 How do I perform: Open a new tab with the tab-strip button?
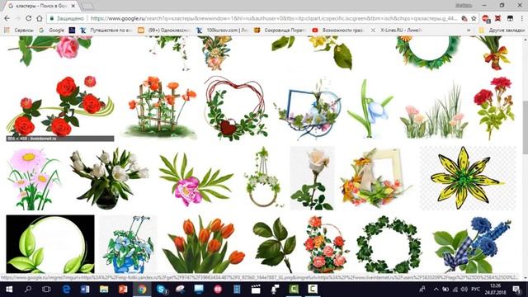88,6
